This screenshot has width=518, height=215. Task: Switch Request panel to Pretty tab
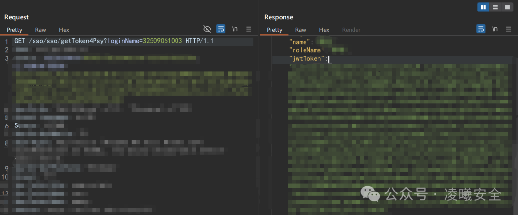click(x=14, y=30)
